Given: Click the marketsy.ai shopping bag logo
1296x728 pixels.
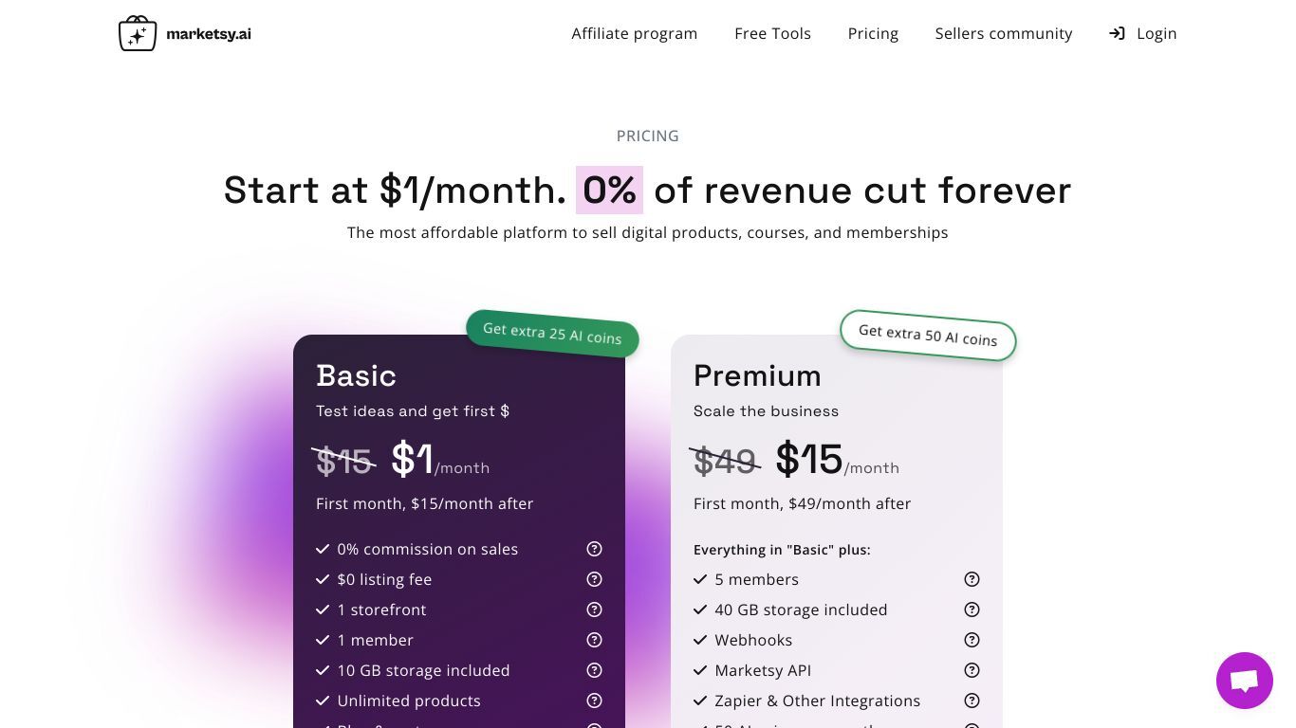Looking at the screenshot, I should pos(138,33).
